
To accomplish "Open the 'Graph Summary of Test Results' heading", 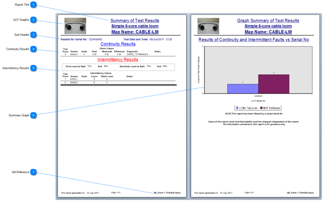I will 268,20.
